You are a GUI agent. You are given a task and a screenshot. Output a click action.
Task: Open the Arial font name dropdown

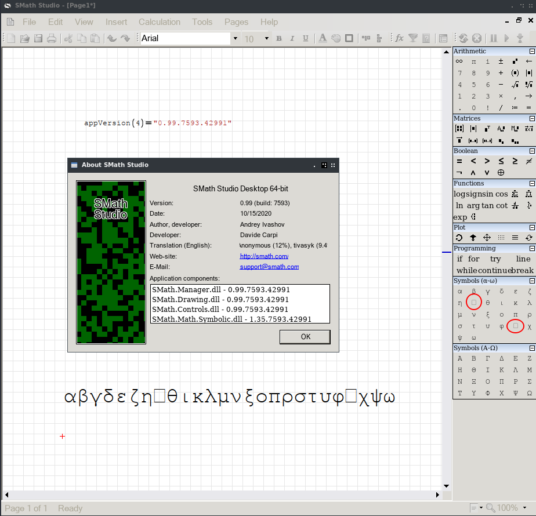point(235,38)
